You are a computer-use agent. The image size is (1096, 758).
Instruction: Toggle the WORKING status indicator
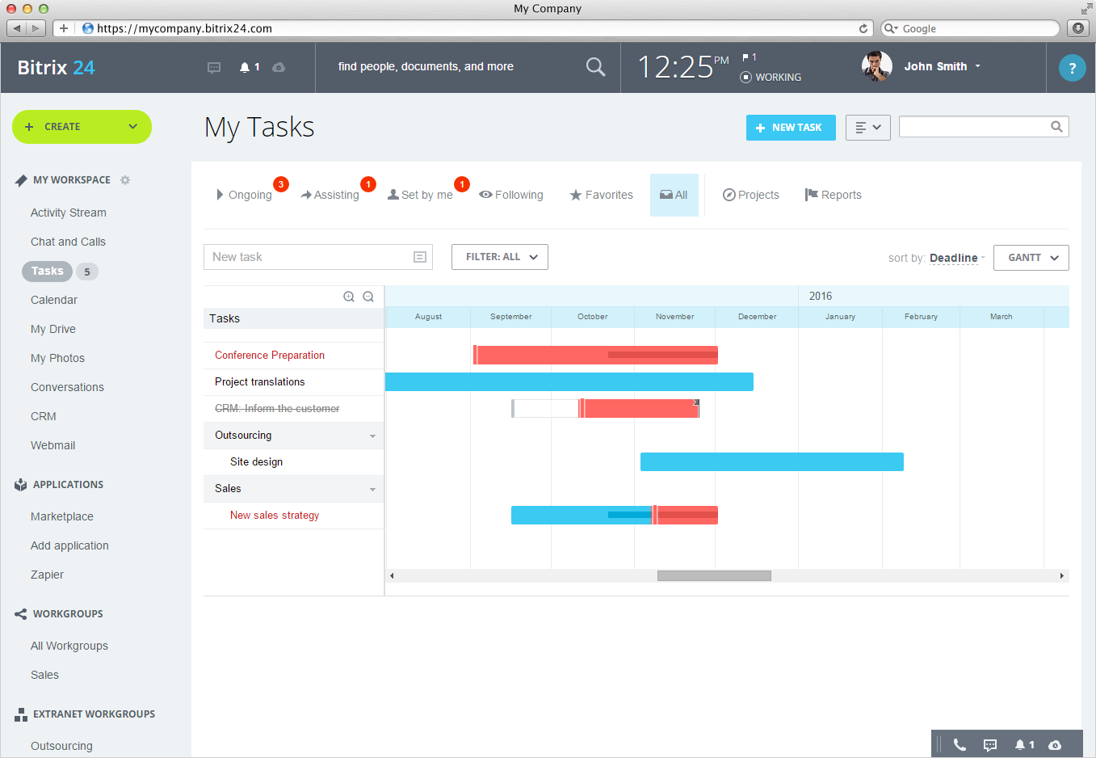click(x=770, y=77)
